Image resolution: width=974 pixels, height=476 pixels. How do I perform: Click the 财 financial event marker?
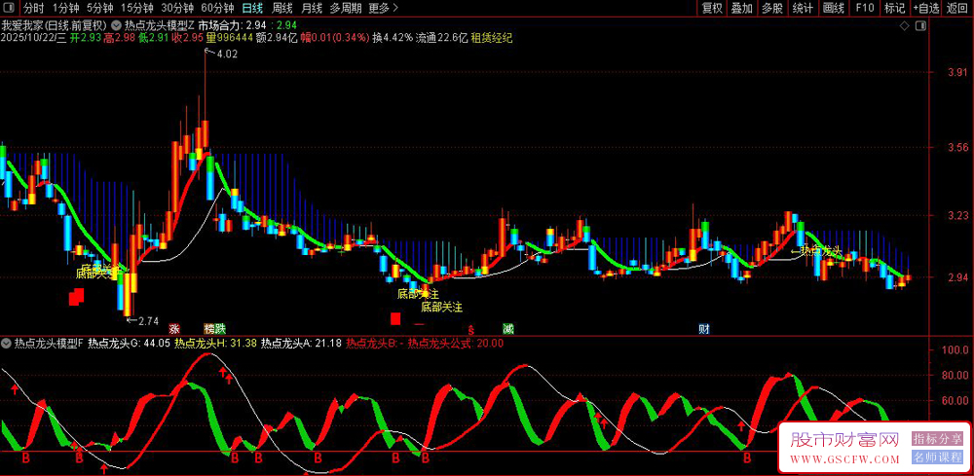click(x=704, y=328)
